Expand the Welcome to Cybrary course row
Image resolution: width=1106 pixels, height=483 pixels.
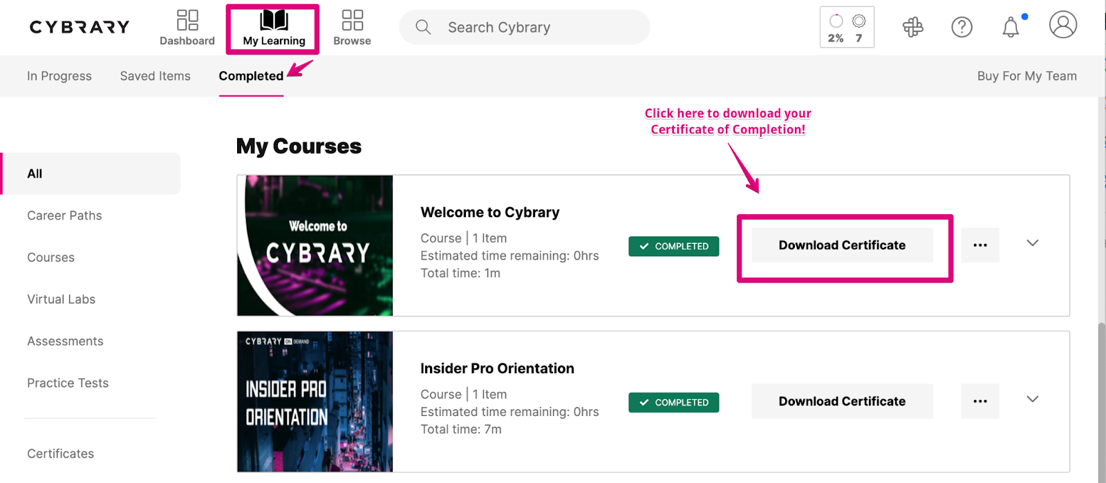click(1033, 243)
